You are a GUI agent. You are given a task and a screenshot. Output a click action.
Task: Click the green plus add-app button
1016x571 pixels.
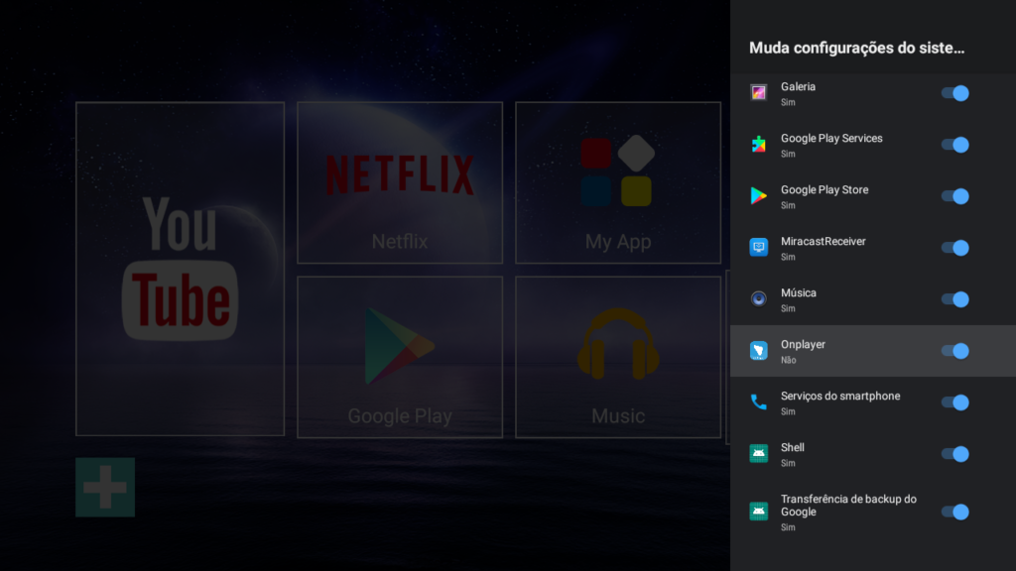click(105, 487)
